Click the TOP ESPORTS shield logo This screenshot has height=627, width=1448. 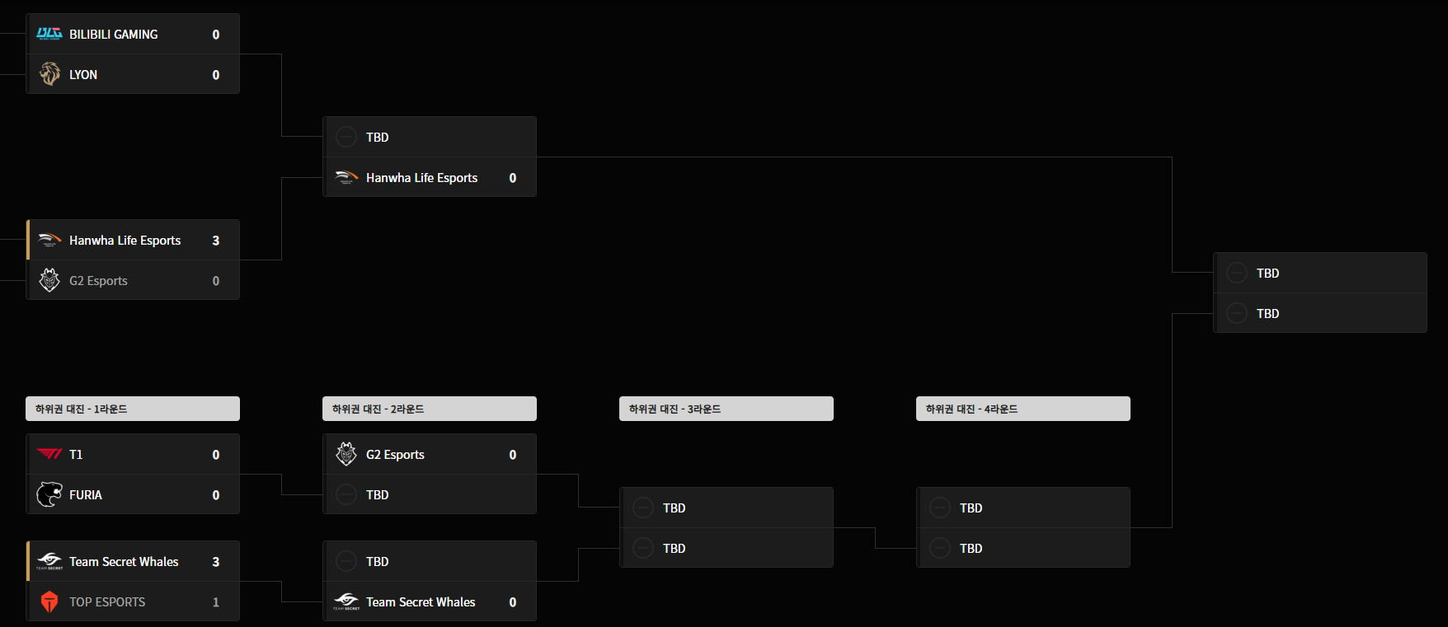point(49,601)
